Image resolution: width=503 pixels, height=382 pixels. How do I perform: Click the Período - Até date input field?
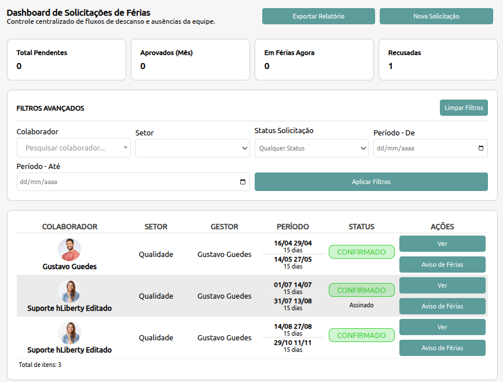coord(133,182)
